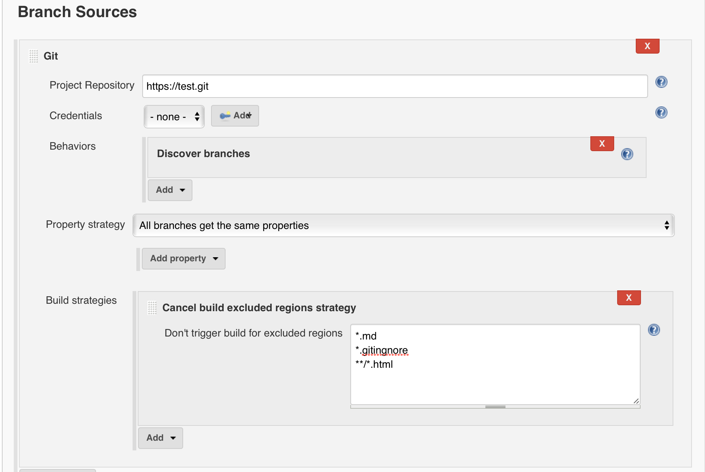Screen dimensions: 705x472
Task: Click the Branch Sources heading
Action: (x=77, y=12)
